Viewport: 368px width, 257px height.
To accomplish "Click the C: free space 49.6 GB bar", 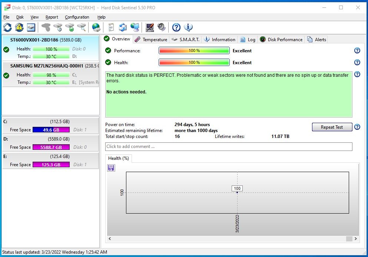I will point(51,130).
